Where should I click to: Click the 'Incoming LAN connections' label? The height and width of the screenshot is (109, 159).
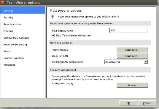point(67,62)
